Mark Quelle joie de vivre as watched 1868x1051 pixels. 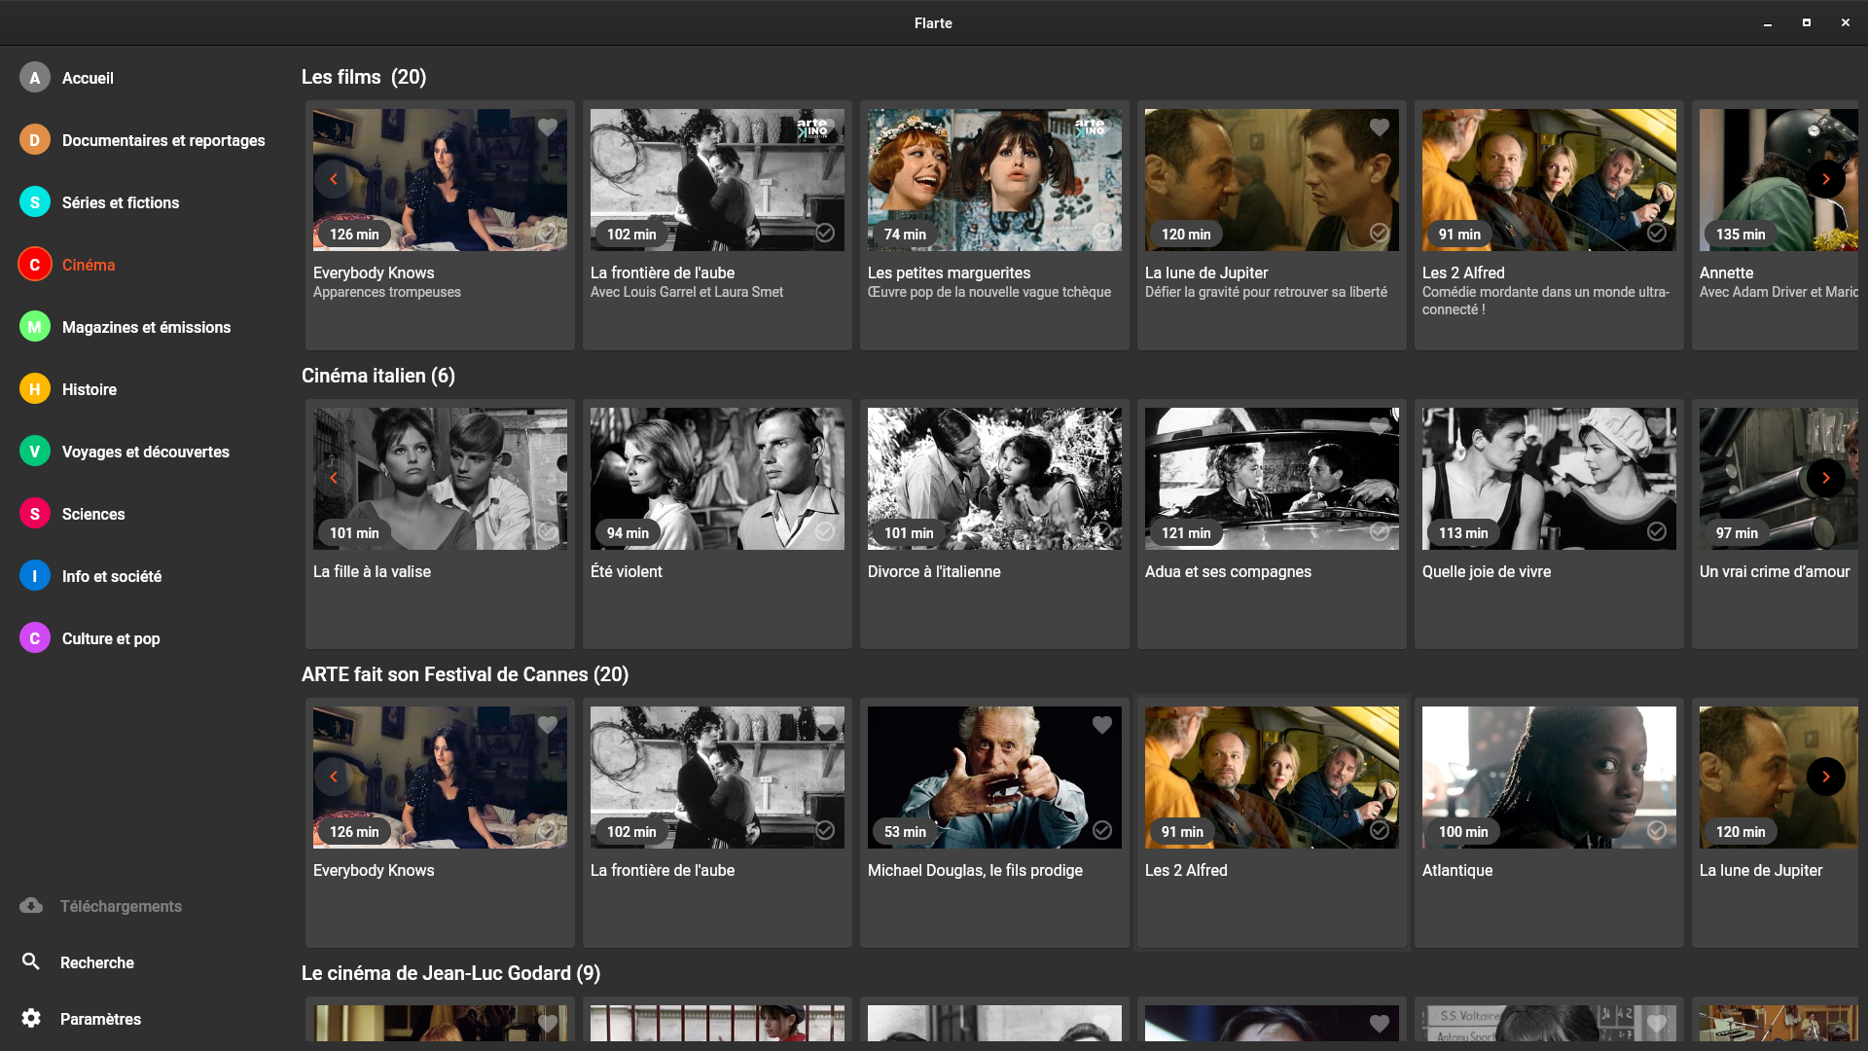pyautogui.click(x=1657, y=531)
